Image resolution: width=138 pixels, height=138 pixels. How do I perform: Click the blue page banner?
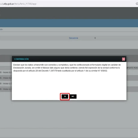69,23
